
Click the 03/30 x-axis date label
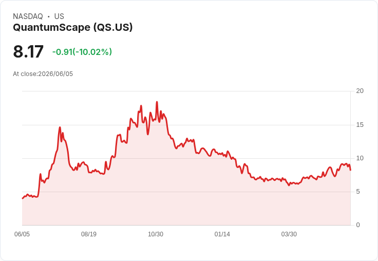point(289,234)
